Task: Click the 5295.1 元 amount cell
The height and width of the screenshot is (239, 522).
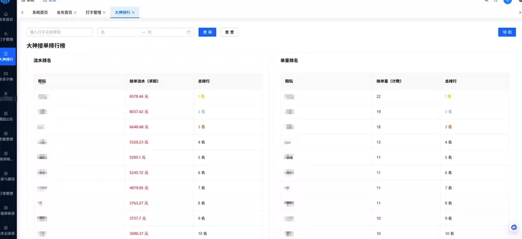Action: pos(137,157)
